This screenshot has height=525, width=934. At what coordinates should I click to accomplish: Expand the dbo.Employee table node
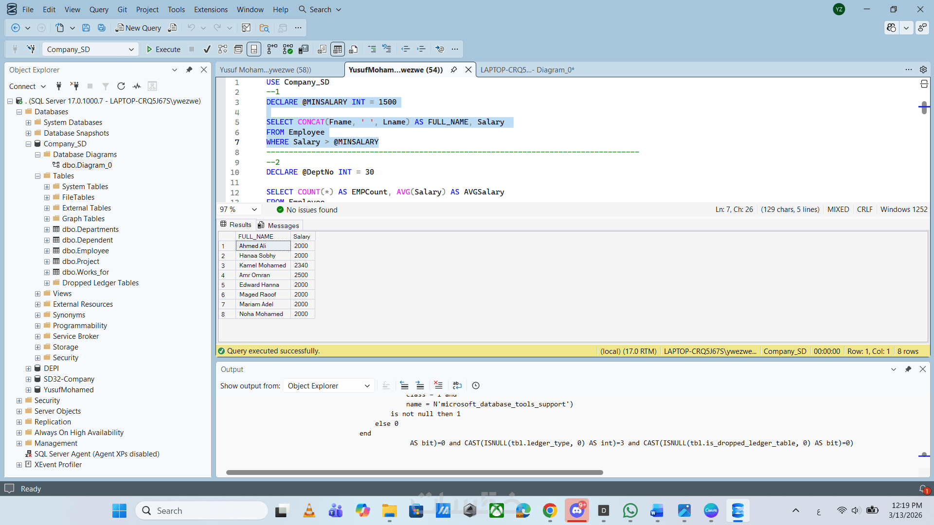coord(47,251)
